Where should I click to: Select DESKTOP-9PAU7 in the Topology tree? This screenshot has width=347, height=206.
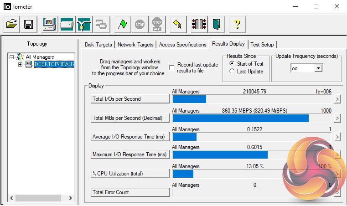tap(54, 64)
